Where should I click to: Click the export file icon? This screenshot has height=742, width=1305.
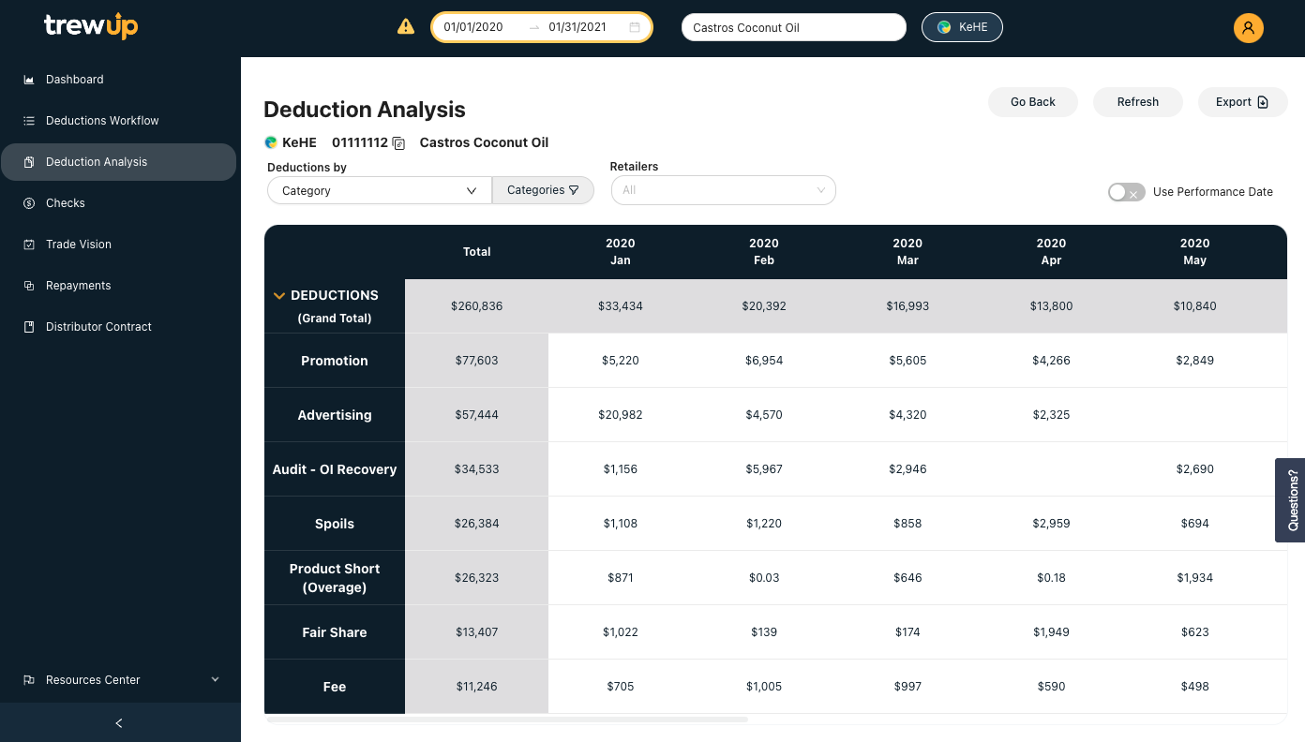pos(1263,102)
